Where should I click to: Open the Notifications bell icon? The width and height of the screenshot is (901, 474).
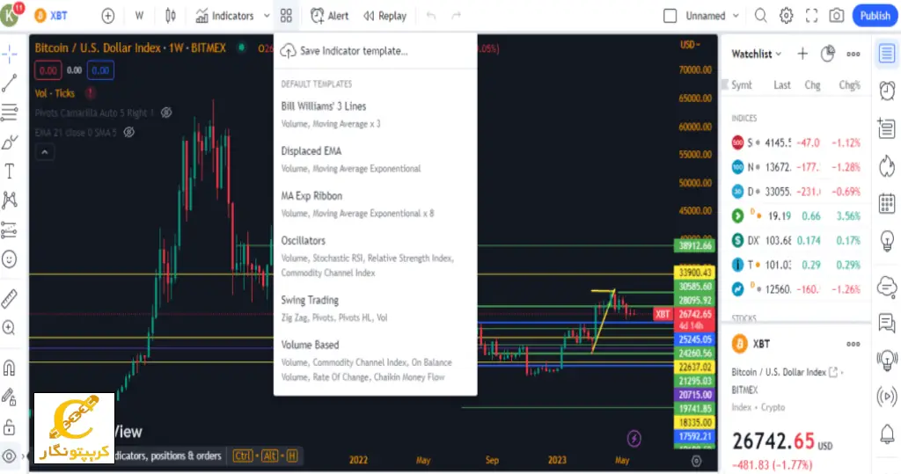887,434
